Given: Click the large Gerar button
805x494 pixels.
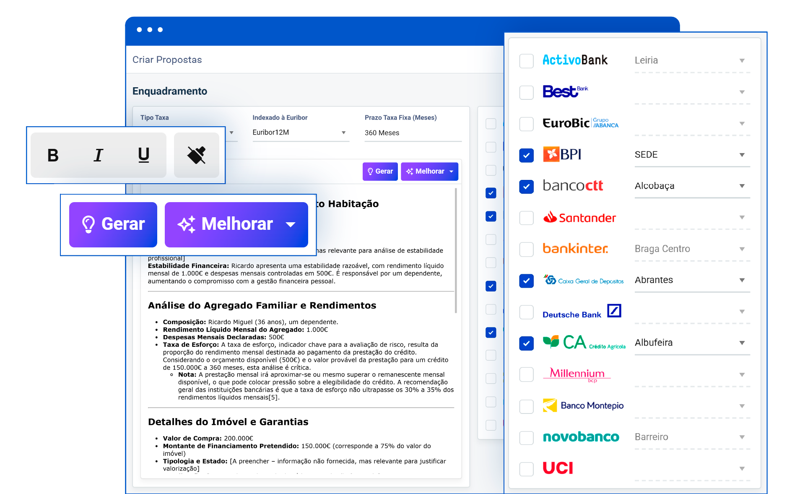Looking at the screenshot, I should 113,224.
